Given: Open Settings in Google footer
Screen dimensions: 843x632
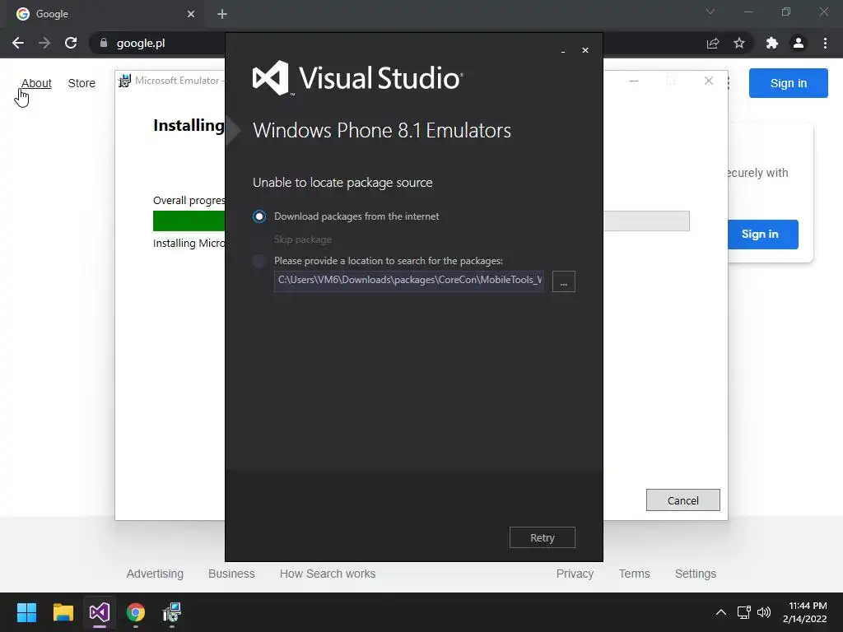Looking at the screenshot, I should coord(695,574).
